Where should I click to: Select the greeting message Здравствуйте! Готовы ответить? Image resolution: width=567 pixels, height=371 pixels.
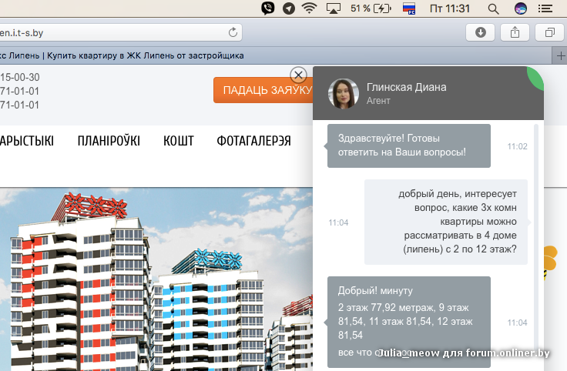point(409,145)
